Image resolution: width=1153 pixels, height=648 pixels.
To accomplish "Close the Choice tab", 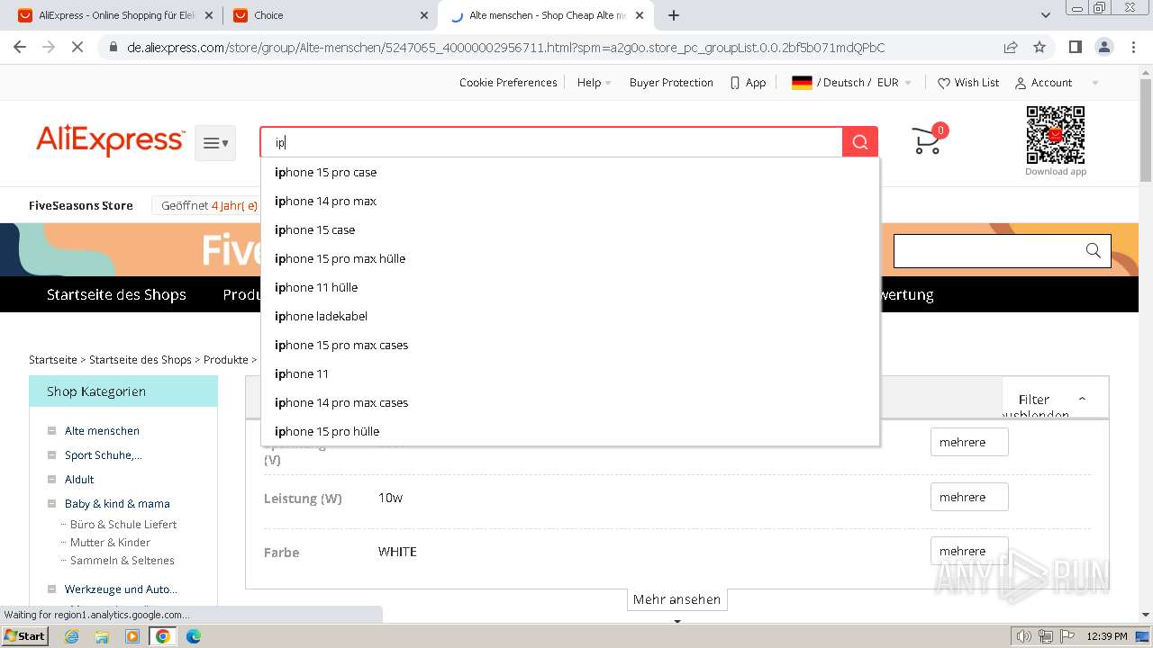I will [424, 15].
